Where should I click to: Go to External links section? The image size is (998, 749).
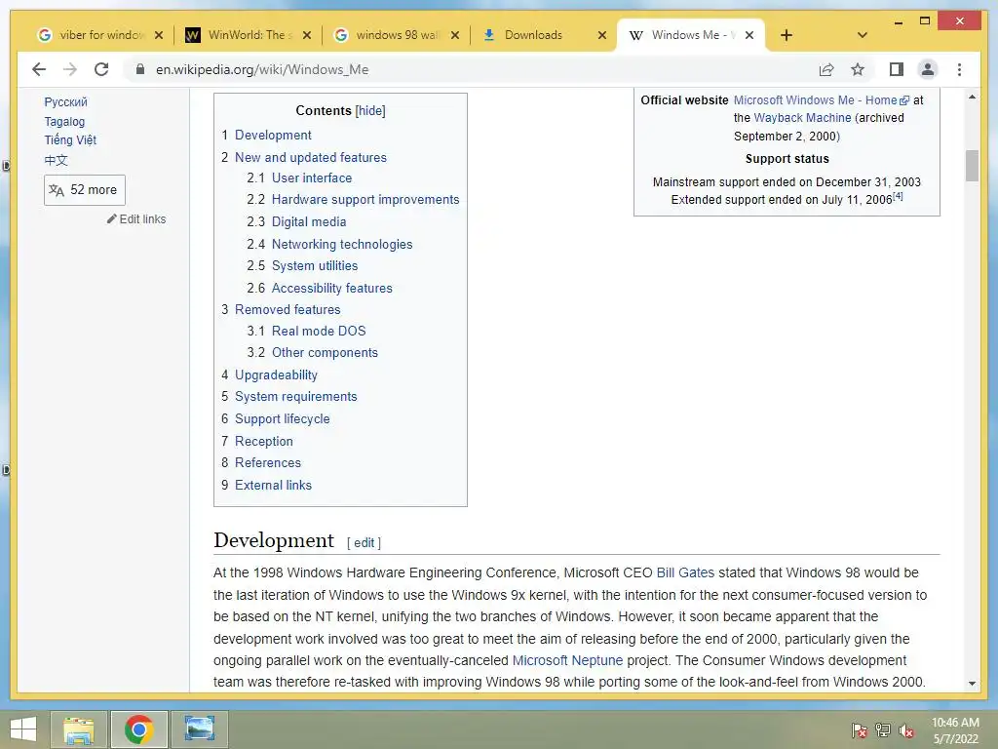click(273, 486)
